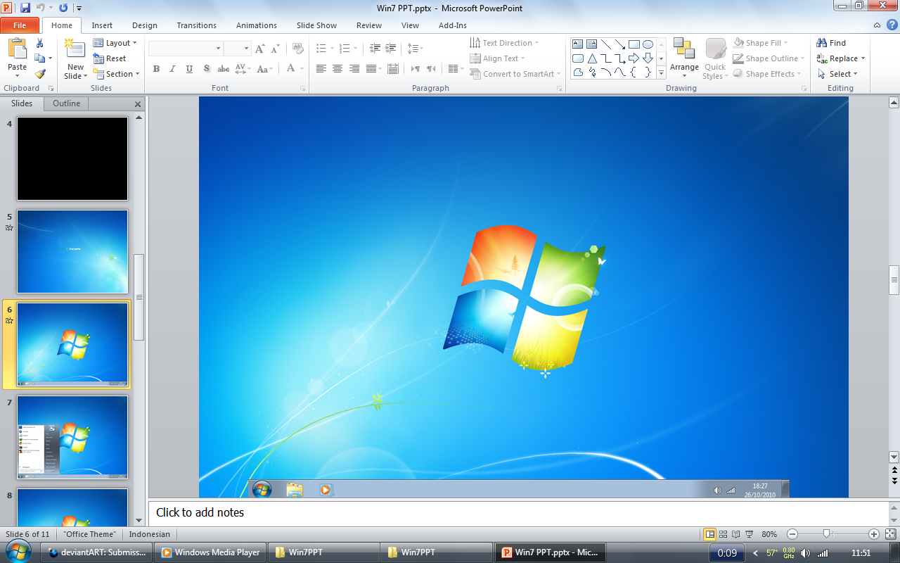Click Convert to SmartArt button
900x563 pixels.
click(515, 74)
